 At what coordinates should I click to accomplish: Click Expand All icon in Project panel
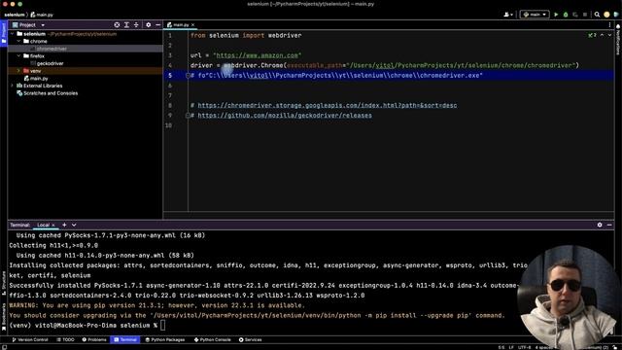click(126, 24)
